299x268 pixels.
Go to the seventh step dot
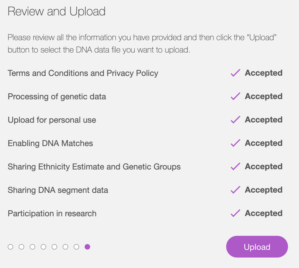(76, 247)
